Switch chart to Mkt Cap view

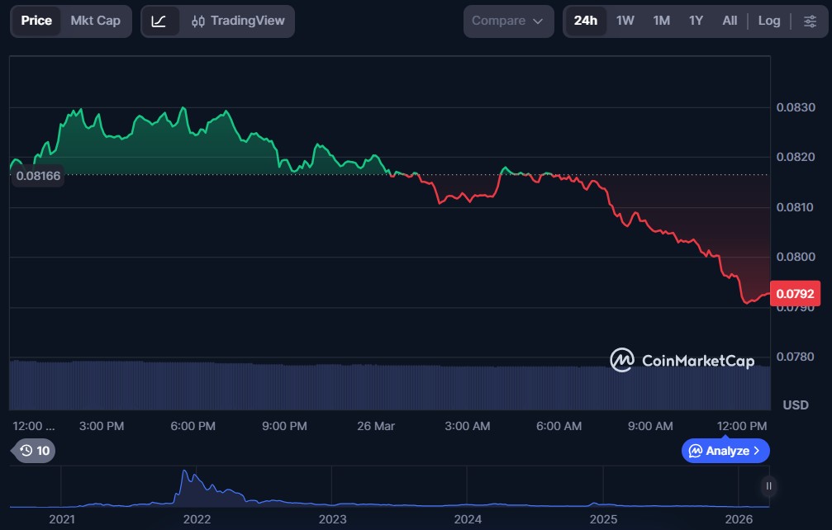[x=95, y=21]
